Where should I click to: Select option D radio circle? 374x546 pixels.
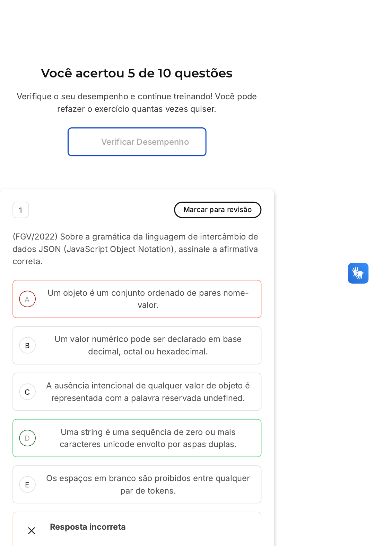click(27, 438)
